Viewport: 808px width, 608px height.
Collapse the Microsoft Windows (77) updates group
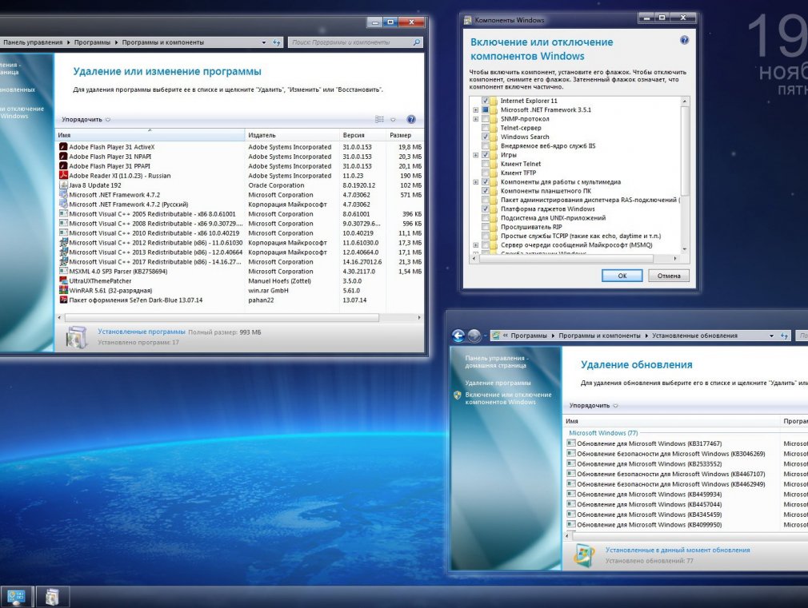(603, 433)
